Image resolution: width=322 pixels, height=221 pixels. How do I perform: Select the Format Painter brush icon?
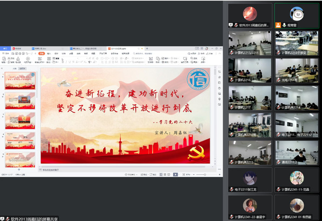18,59
